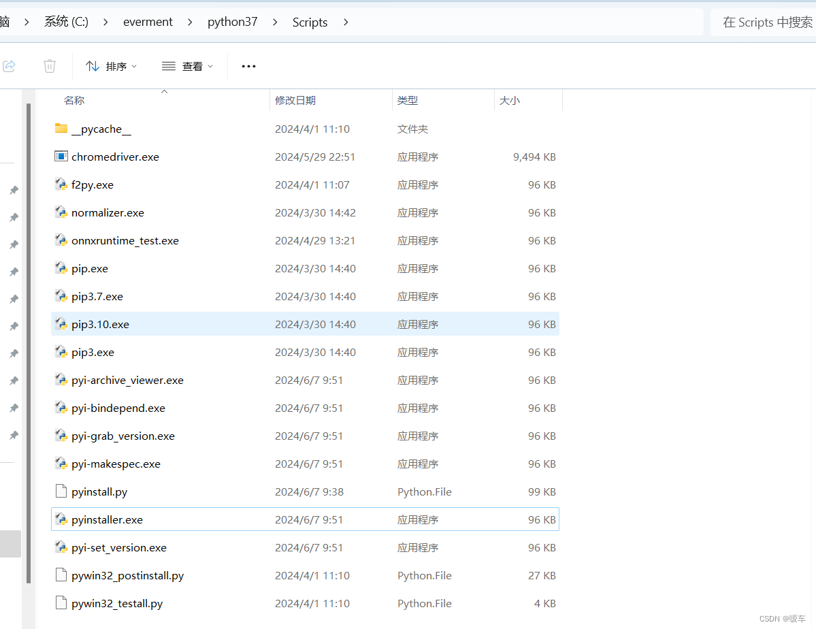The width and height of the screenshot is (816, 629).
Task: Select the pyi-makespec.exe file
Action: pyautogui.click(x=114, y=464)
